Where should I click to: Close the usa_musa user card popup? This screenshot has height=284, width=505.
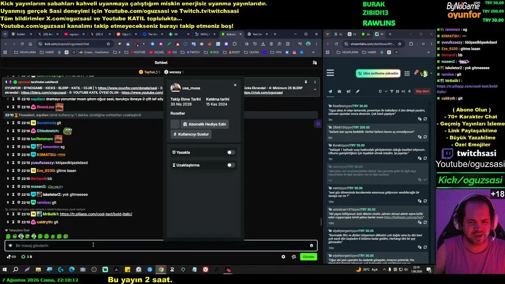point(235,85)
